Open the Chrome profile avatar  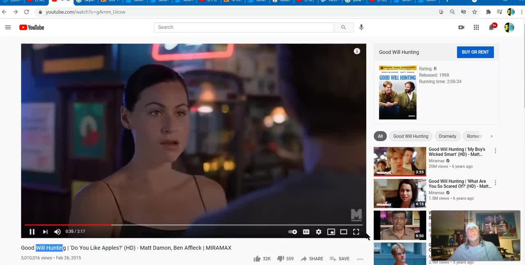pyautogui.click(x=511, y=12)
